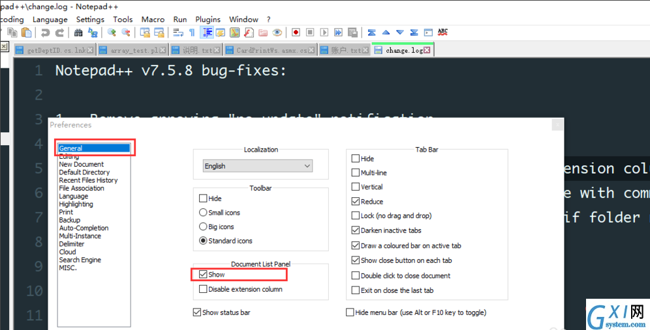The image size is (650, 330).
Task: Open Find with the binoculars icon
Action: point(78,33)
